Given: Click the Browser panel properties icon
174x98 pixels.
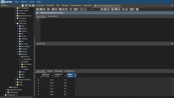Looking at the screenshot, I should pos(23,5).
